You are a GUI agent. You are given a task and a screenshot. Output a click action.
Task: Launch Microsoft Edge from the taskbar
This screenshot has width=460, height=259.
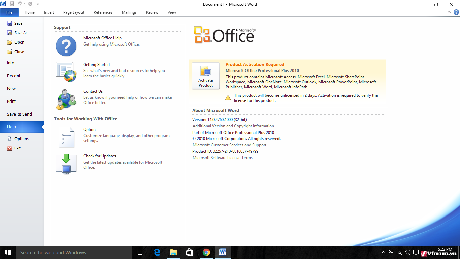click(157, 252)
